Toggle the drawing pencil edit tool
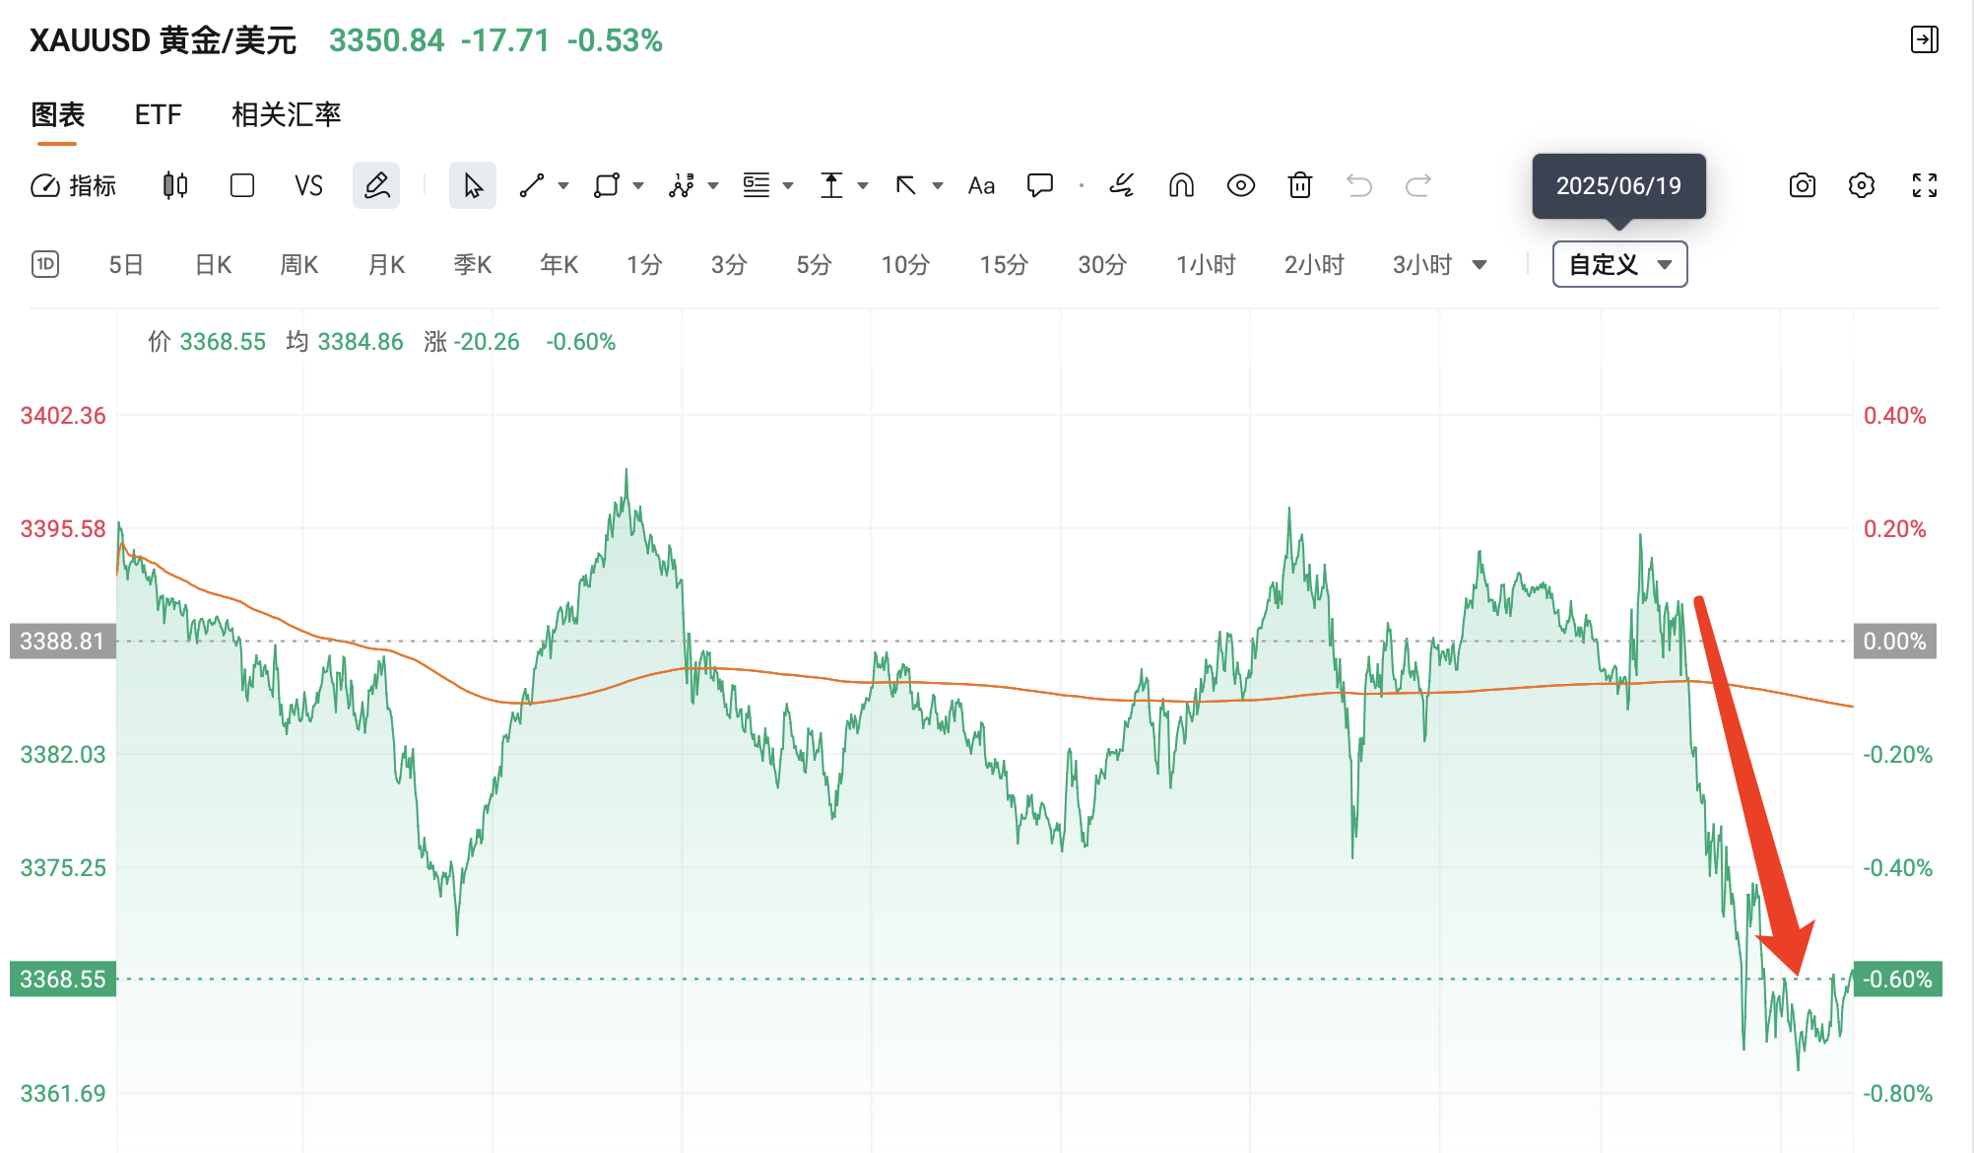Screen dimensions: 1974x1153 [x=376, y=185]
